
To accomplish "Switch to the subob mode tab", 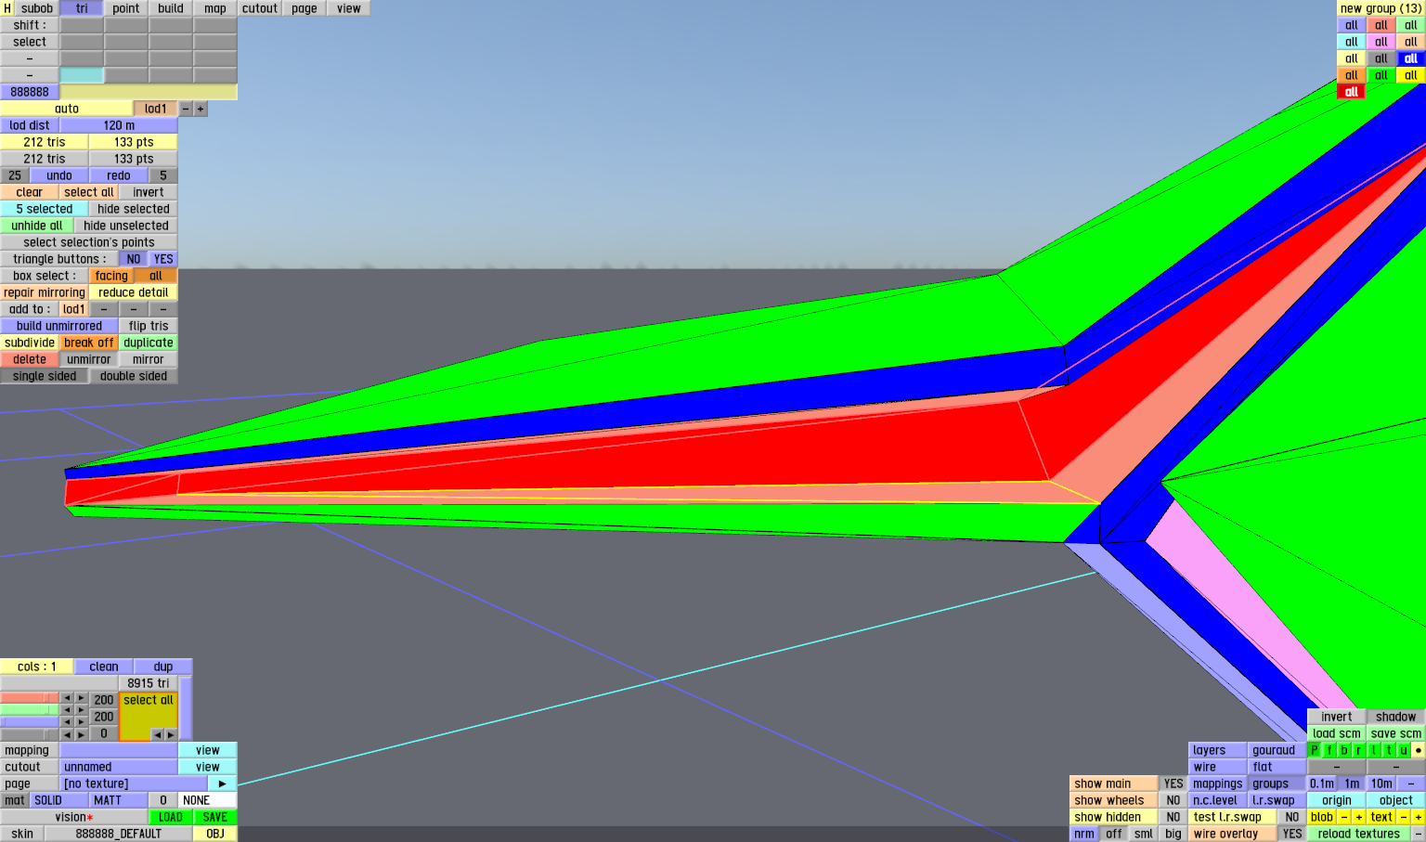I will 37,8.
